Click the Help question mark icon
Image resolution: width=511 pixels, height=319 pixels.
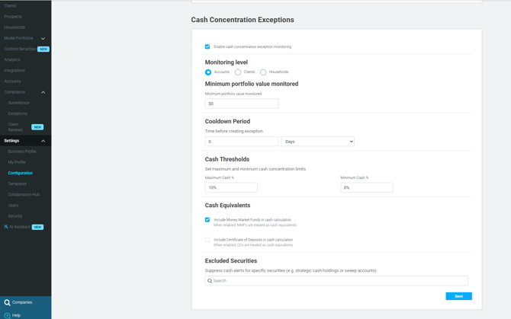[7, 315]
